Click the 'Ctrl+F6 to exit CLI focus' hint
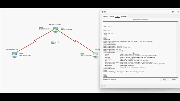Image resolution: width=180 pixels, height=101 pixels. click(x=109, y=80)
